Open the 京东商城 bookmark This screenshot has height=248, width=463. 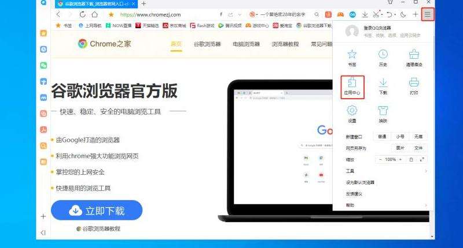(175, 25)
